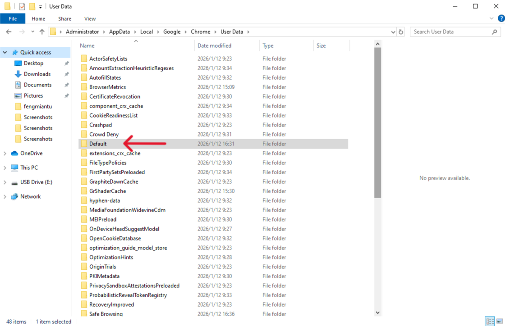Click the Back navigation arrow
This screenshot has width=505, height=326.
point(8,32)
